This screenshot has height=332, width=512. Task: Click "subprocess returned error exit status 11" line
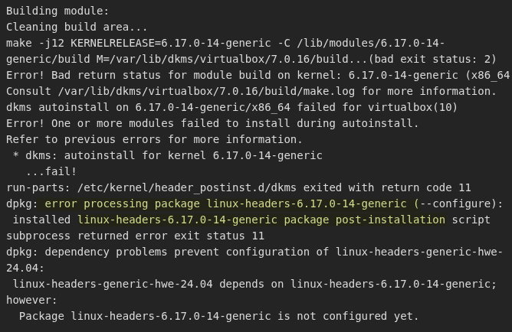click(135, 236)
